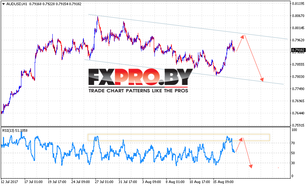
Task: Click the 0.76965 price axis label
Action: (298, 101)
